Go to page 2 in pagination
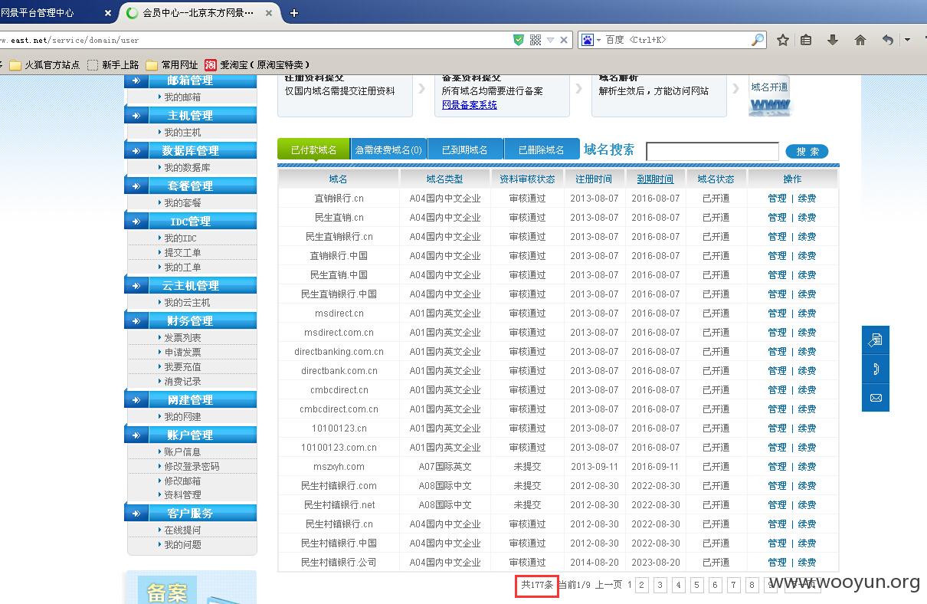 pyautogui.click(x=642, y=585)
